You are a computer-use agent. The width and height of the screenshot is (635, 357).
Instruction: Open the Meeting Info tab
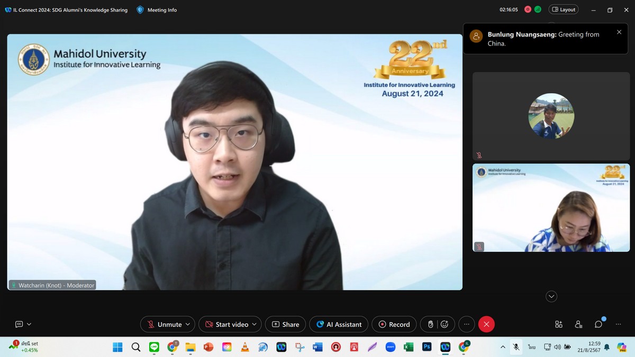(157, 10)
